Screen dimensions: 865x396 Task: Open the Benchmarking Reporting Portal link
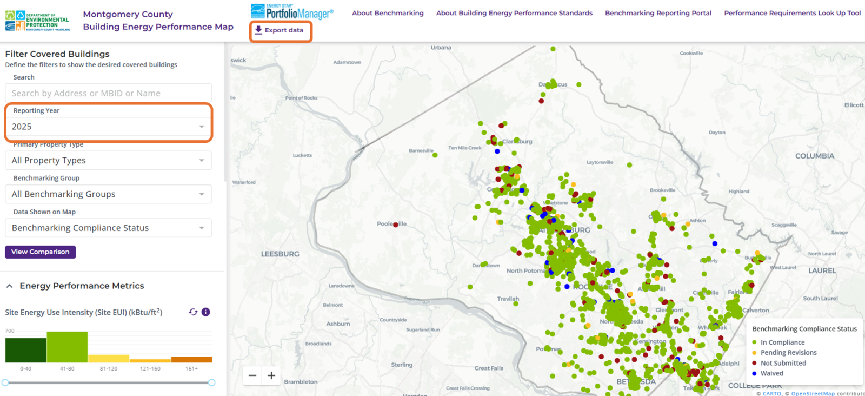pyautogui.click(x=658, y=13)
